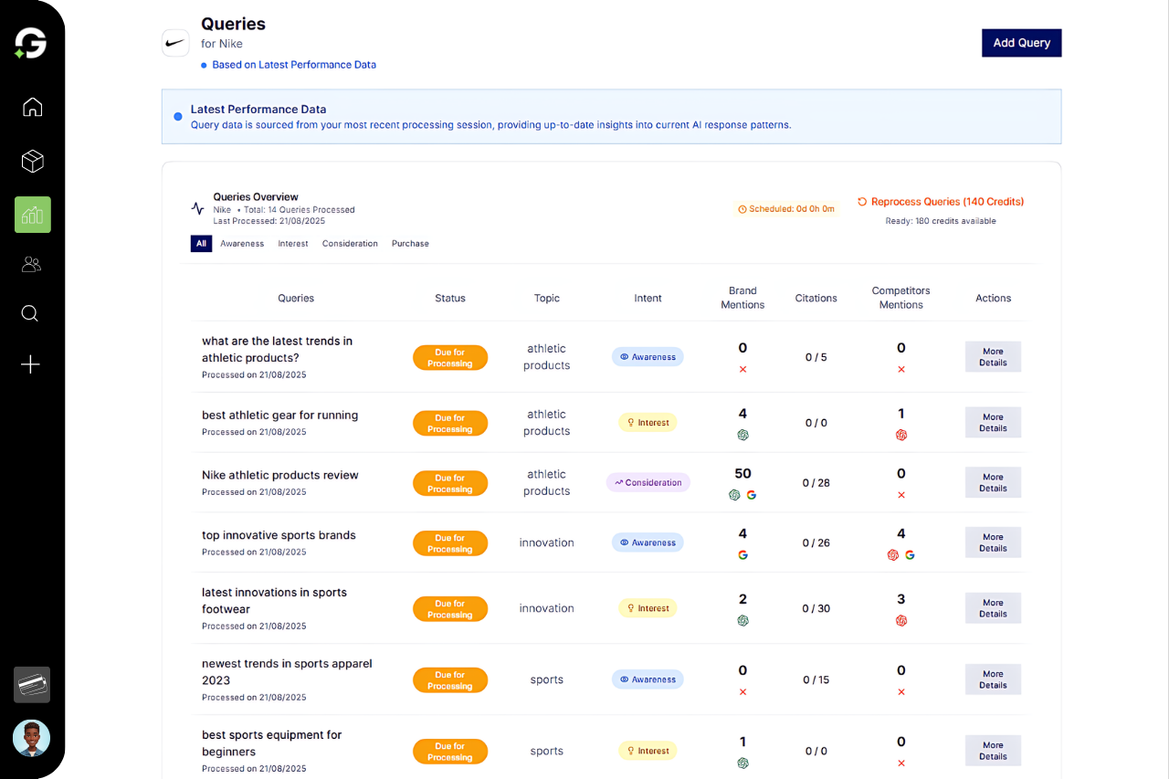Click the red X under newest trends brand mentions
The image size is (1169, 779).
(742, 692)
